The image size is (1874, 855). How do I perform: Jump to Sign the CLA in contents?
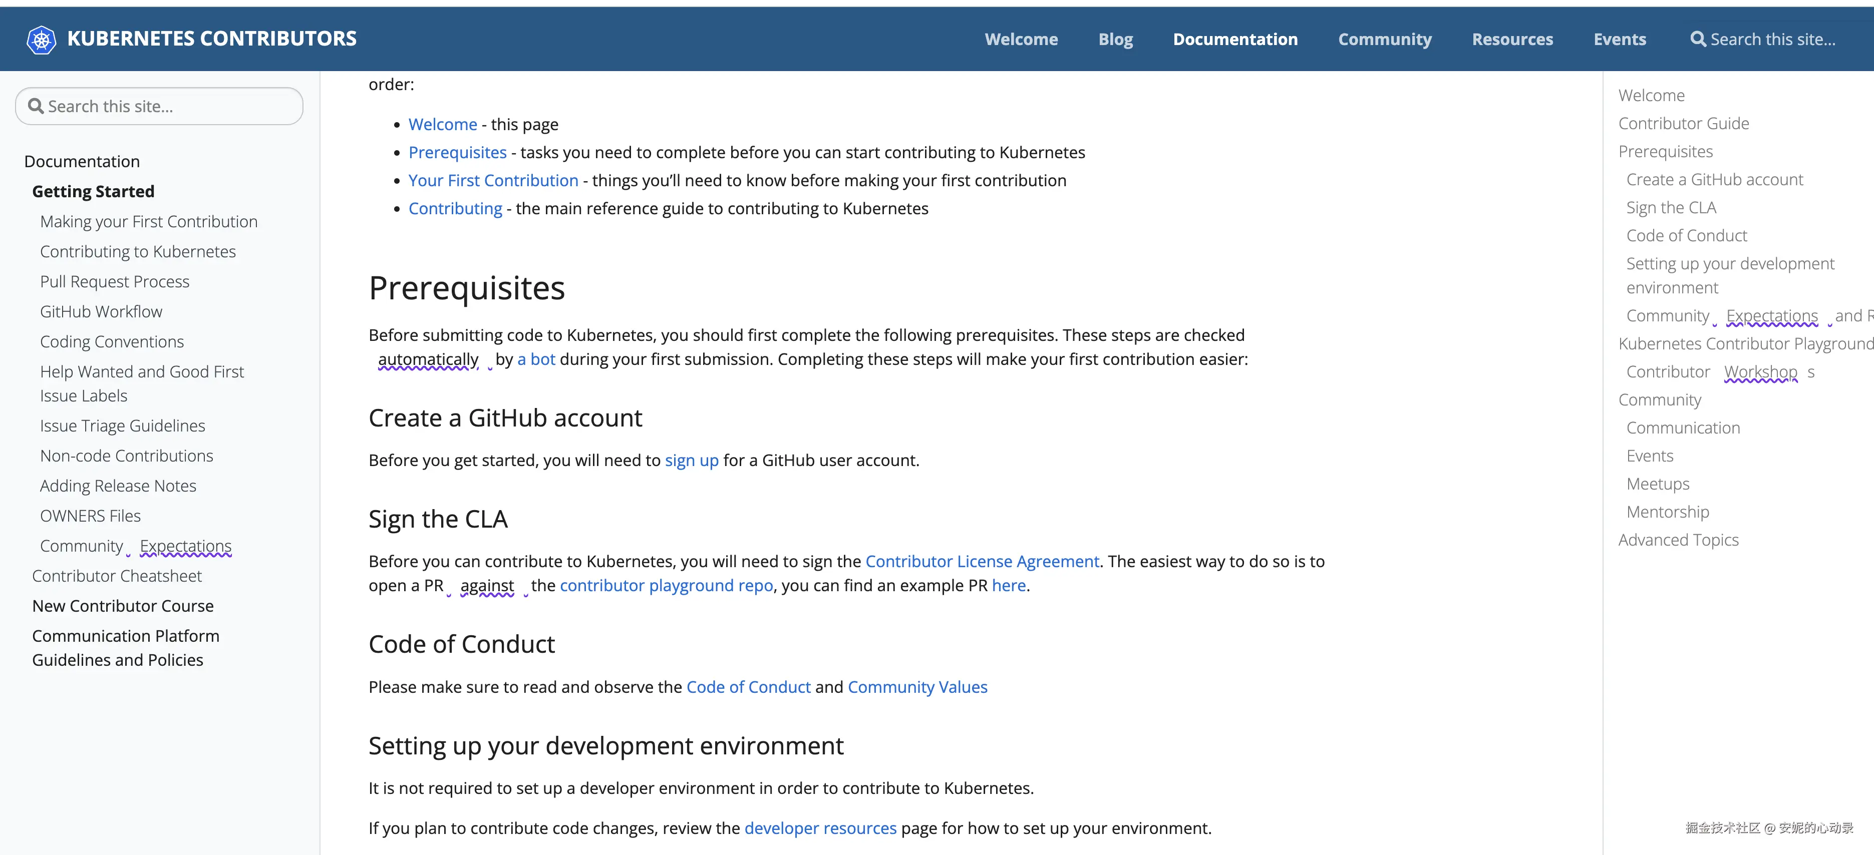(1670, 208)
